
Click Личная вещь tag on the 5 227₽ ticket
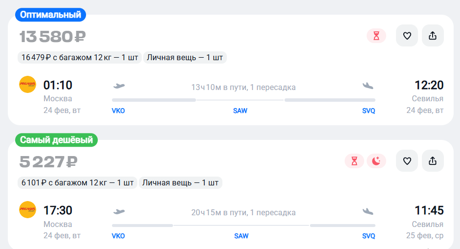(180, 183)
